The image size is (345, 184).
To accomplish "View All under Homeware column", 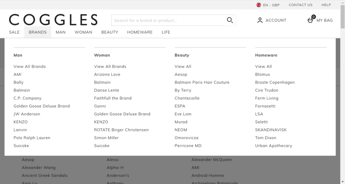I will (x=263, y=66).
